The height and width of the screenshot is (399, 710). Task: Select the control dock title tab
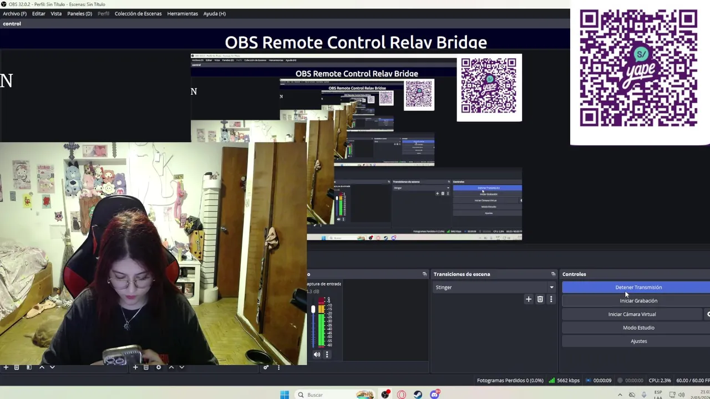pos(12,24)
